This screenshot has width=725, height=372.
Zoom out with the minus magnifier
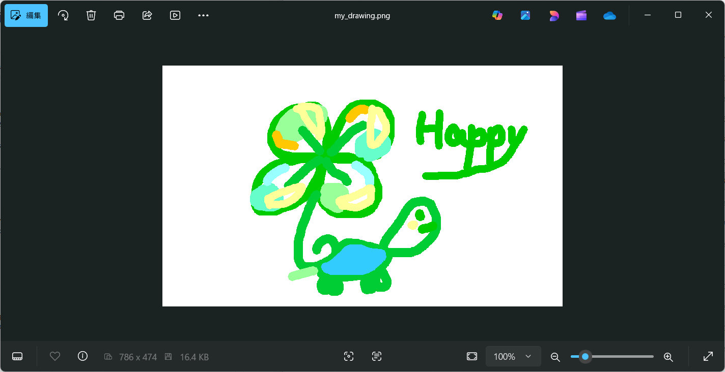pyautogui.click(x=555, y=357)
